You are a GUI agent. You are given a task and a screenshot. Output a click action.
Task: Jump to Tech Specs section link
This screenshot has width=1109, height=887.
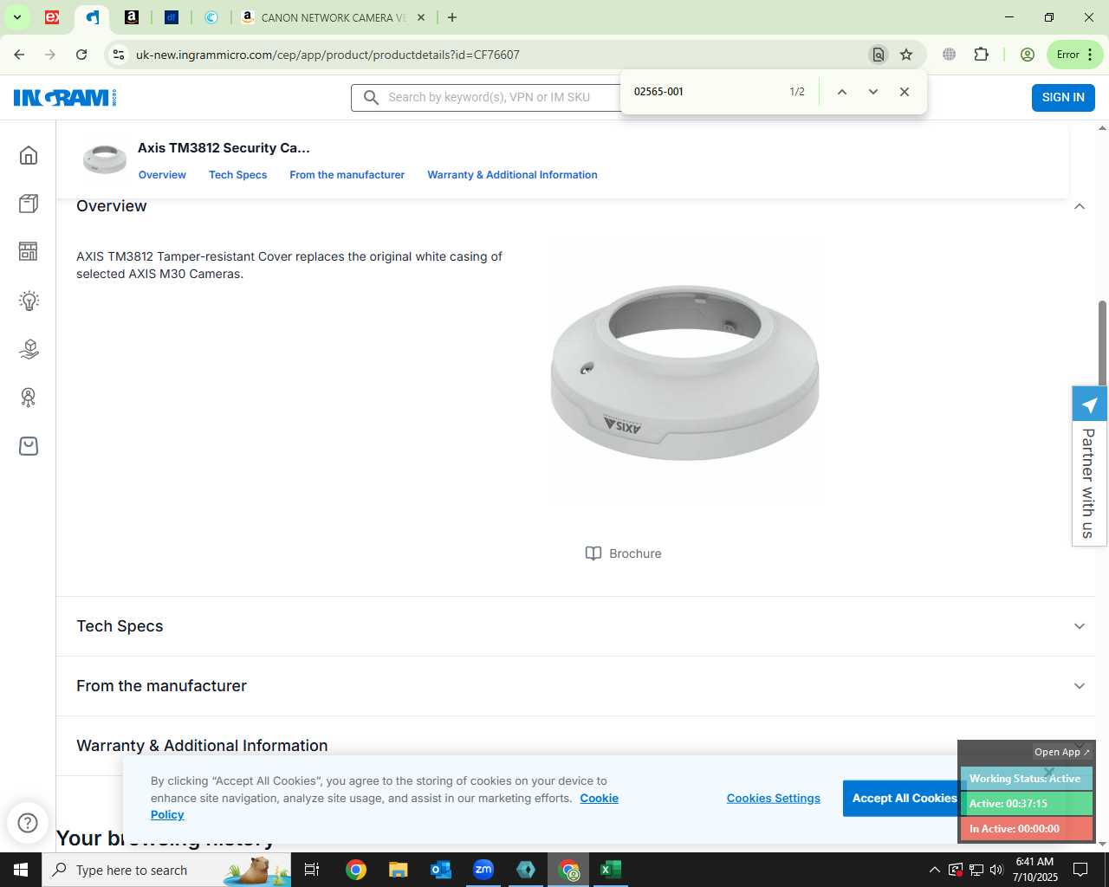237,175
